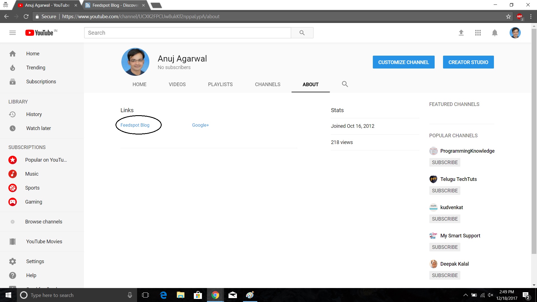Screen dimensions: 537x302
Task: Subscribe to Deepak Kalal
Action: 445,275
